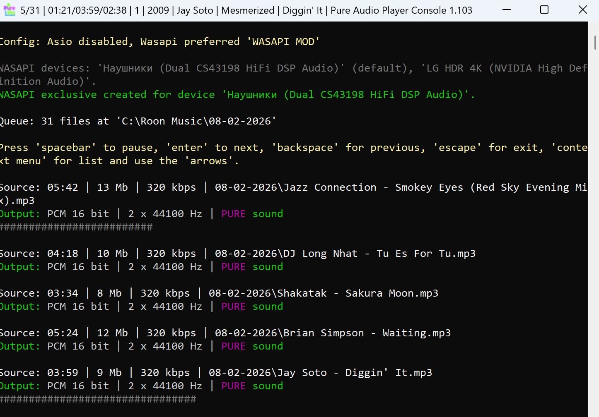
Task: Click the 'Mesmerized' album name in title bar
Action: pos(247,10)
